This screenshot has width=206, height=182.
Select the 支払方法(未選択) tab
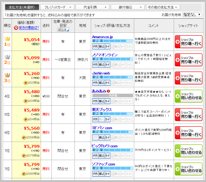pos(22,7)
